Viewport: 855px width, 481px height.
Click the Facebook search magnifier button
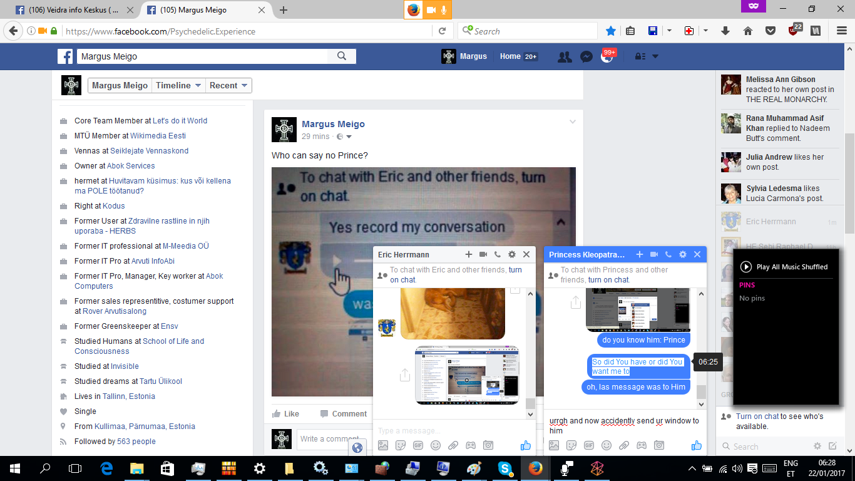[342, 56]
